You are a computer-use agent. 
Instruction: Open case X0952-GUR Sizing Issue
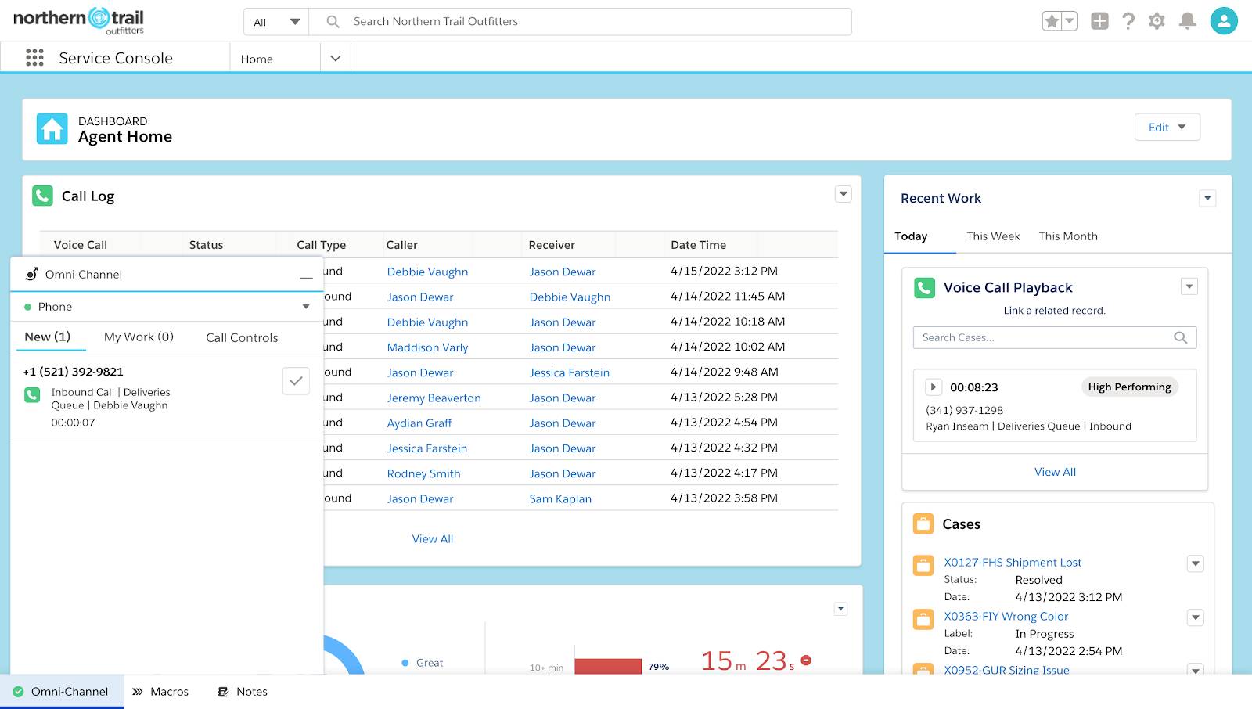point(1006,669)
